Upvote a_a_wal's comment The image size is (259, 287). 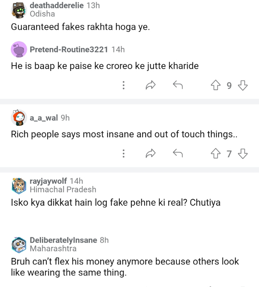(216, 154)
